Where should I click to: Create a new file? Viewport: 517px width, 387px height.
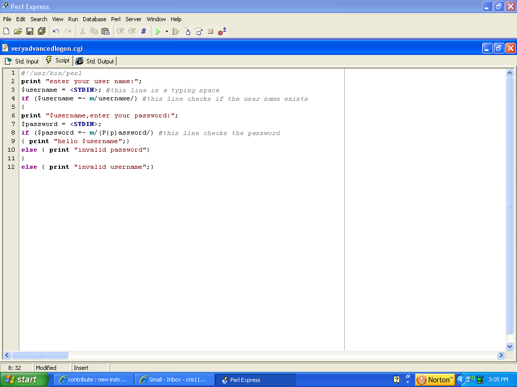[6, 31]
